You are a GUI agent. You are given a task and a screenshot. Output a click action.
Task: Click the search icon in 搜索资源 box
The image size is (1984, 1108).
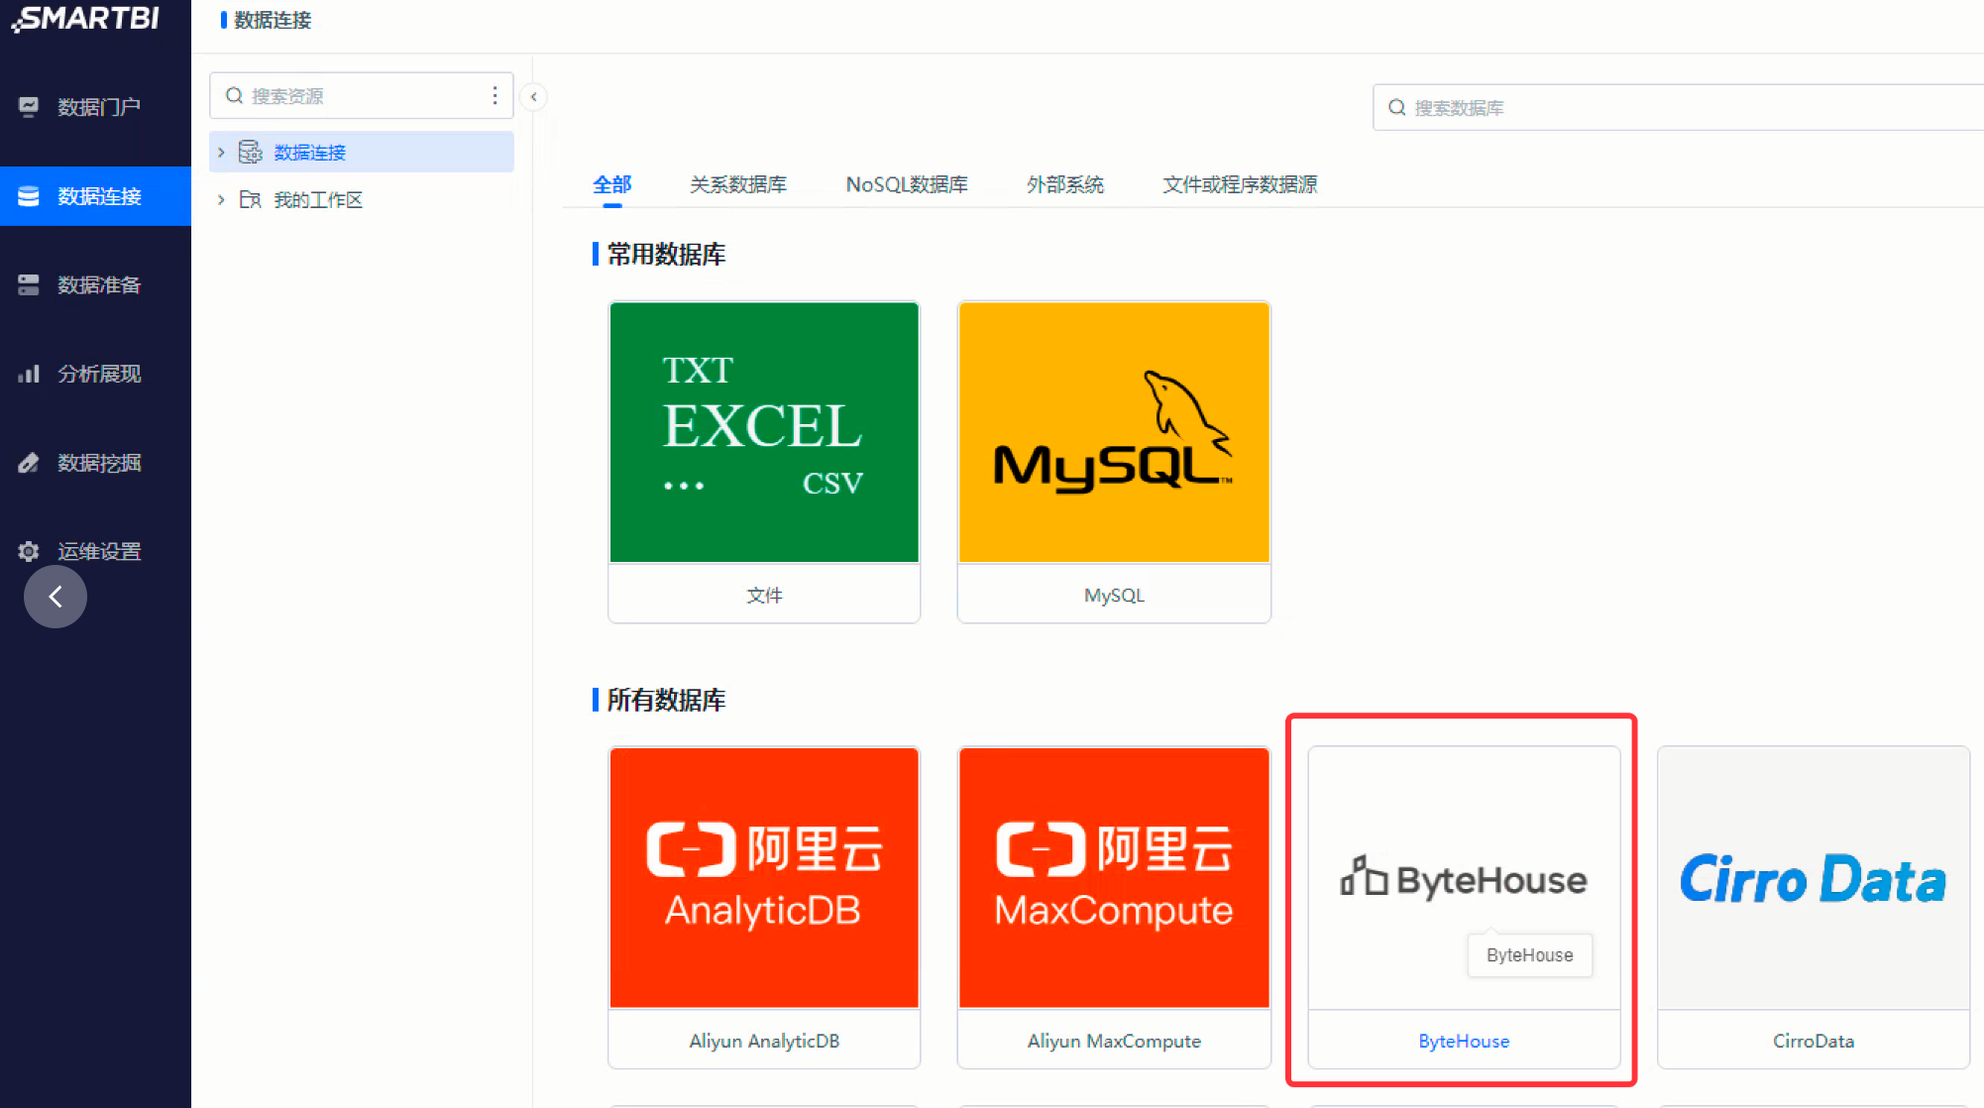click(x=234, y=95)
